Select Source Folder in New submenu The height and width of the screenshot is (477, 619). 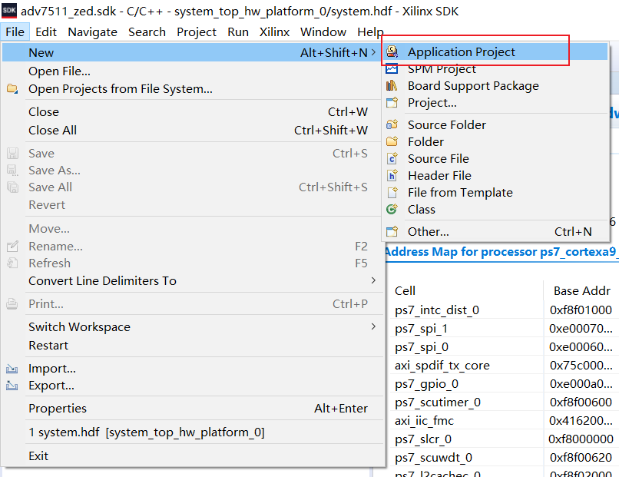tap(495, 124)
